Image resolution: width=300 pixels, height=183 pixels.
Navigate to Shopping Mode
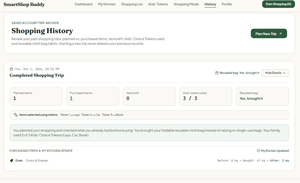[x=186, y=4]
